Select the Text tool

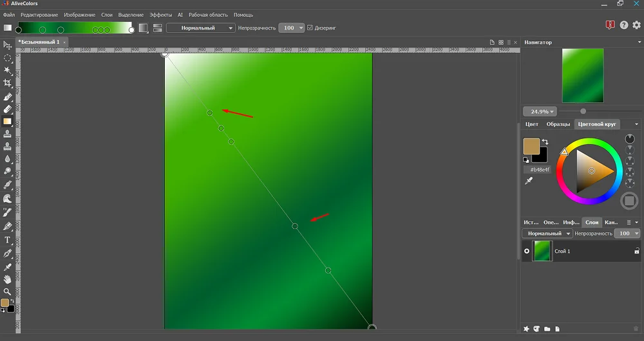pos(7,240)
